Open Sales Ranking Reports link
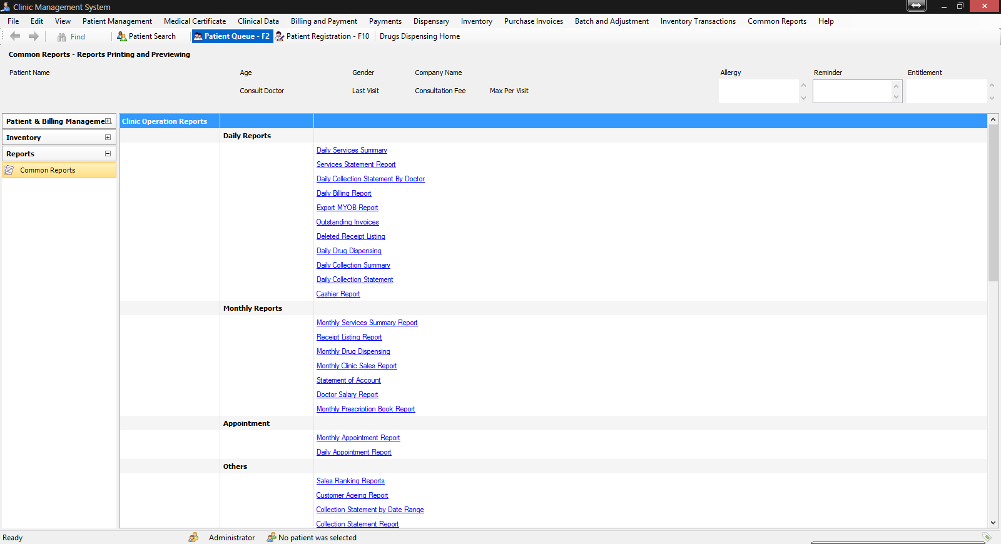The height and width of the screenshot is (544, 1001). pyautogui.click(x=350, y=481)
